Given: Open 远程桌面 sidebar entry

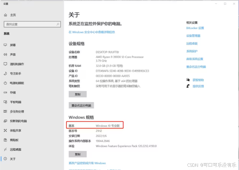Looking at the screenshot, I should tap(16, 149).
